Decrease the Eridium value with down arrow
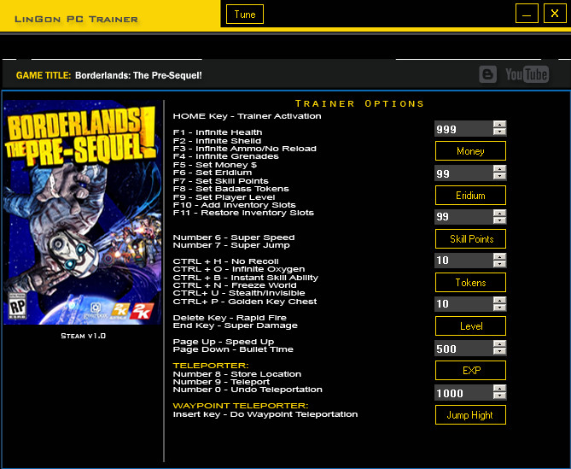571x469 pixels. [x=499, y=176]
